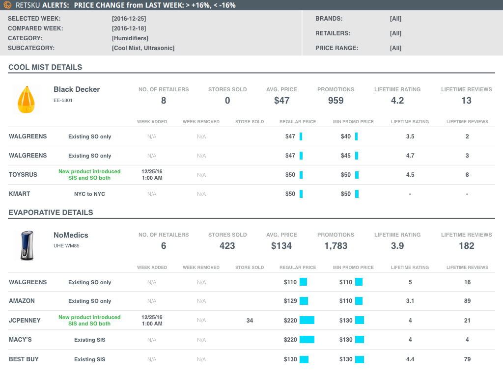The height and width of the screenshot is (377, 503).
Task: Click the Black Decker product name
Action: pos(77,89)
